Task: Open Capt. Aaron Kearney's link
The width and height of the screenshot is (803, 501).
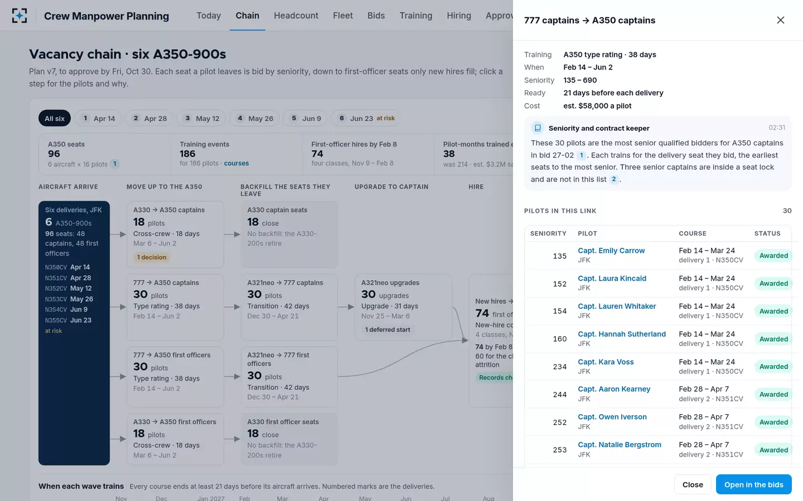Action: pyautogui.click(x=614, y=389)
